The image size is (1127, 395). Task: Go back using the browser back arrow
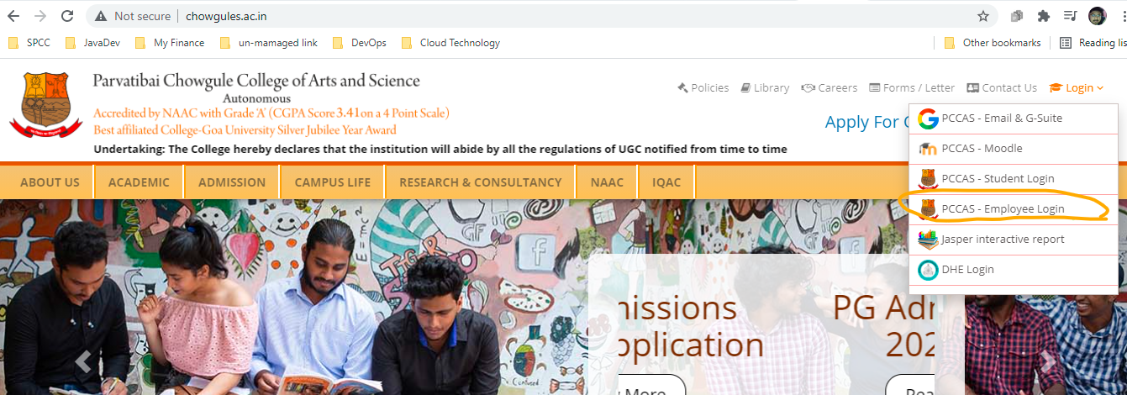tap(13, 16)
